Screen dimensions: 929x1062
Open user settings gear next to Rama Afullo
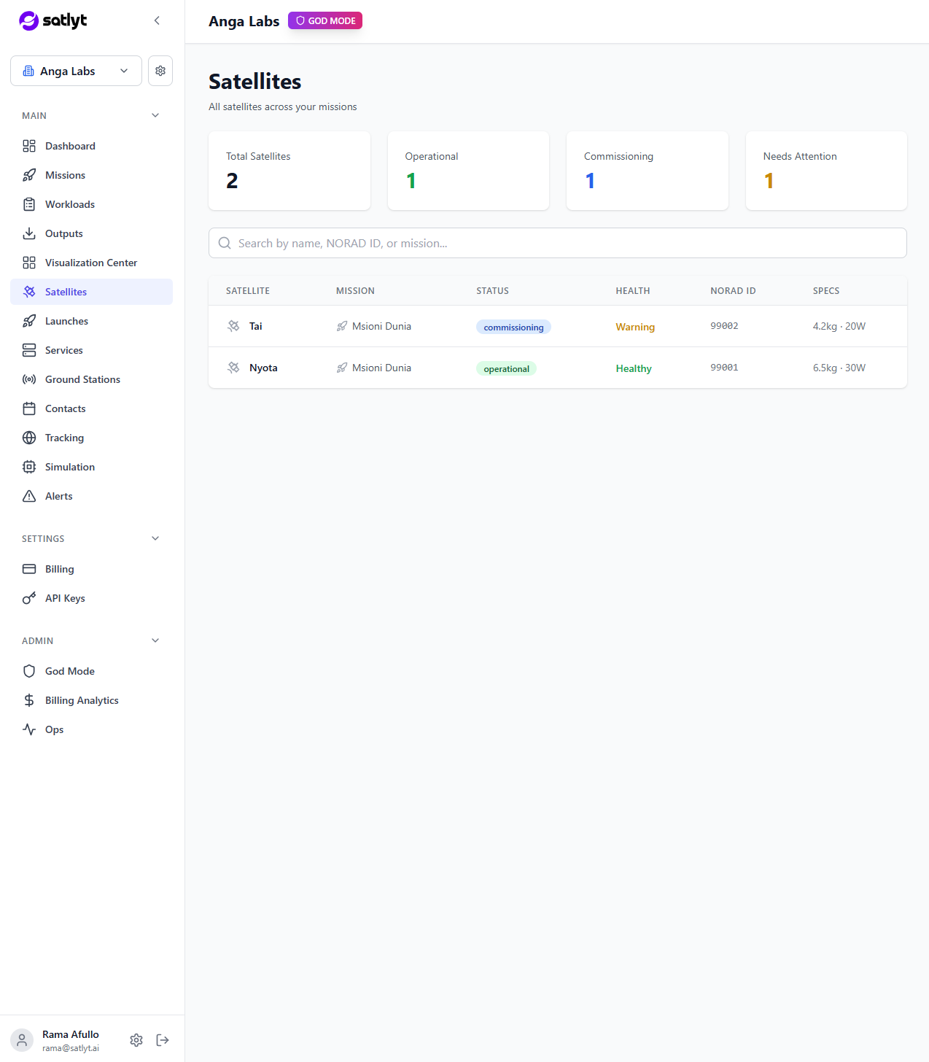pos(136,1040)
